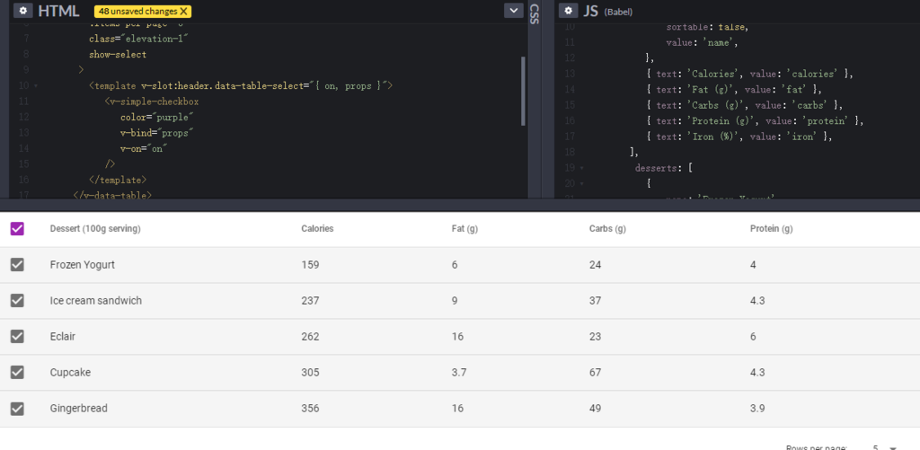Select the Frozen Yogurt name cell
Screen dimensions: 920x450
pos(82,265)
